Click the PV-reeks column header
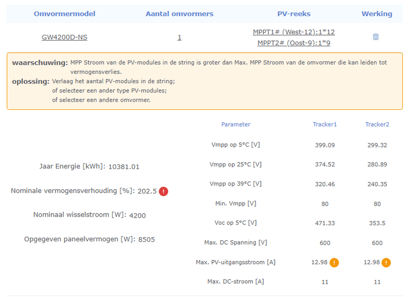This screenshot has width=409, height=297. pyautogui.click(x=294, y=14)
